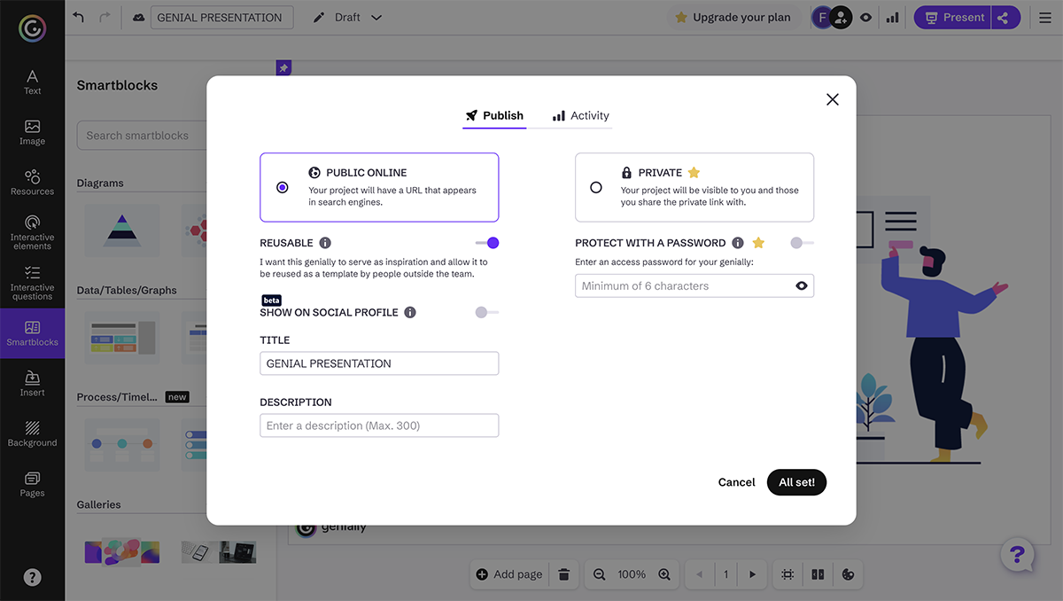The image size is (1063, 601).
Task: Zoom in with the plus magnifier
Action: point(664,574)
